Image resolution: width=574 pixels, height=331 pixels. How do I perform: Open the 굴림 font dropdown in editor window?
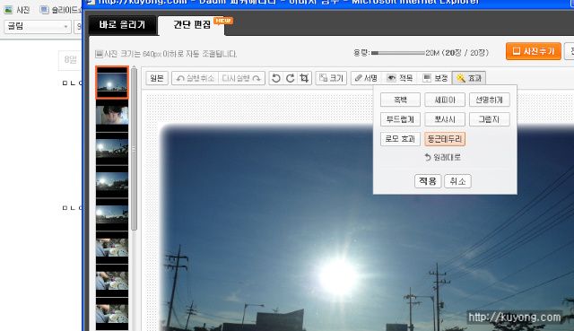click(x=38, y=26)
